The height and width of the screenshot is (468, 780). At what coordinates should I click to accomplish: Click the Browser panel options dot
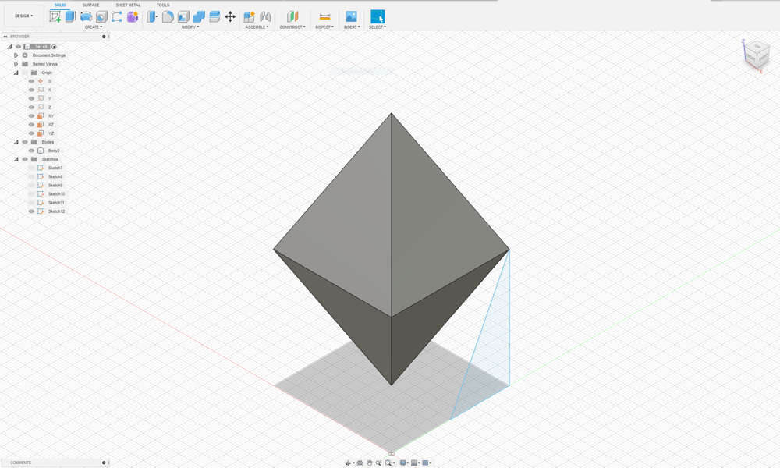click(104, 37)
